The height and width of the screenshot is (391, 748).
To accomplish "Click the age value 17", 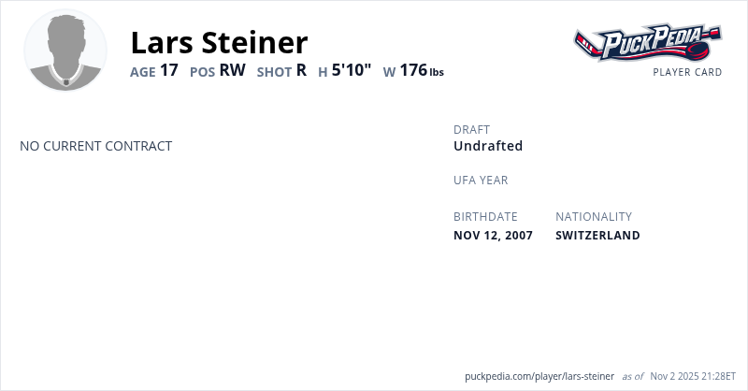I will pyautogui.click(x=168, y=70).
